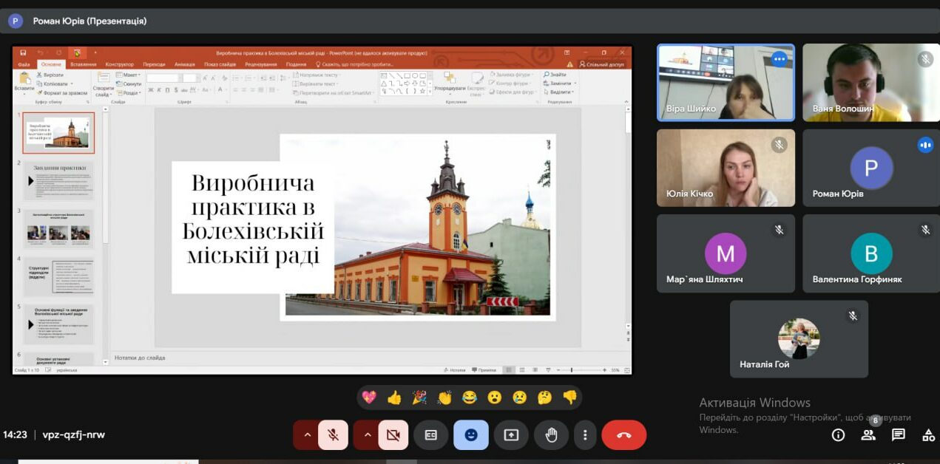Viewport: 940px width, 464px height.
Task: Switch to the Конструктор ribbon tab
Action: tap(119, 64)
